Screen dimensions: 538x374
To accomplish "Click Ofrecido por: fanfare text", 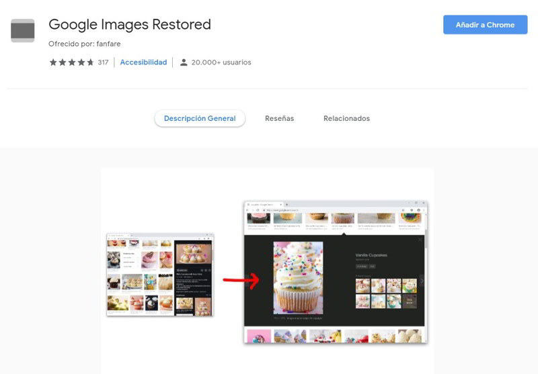I will 85,44.
